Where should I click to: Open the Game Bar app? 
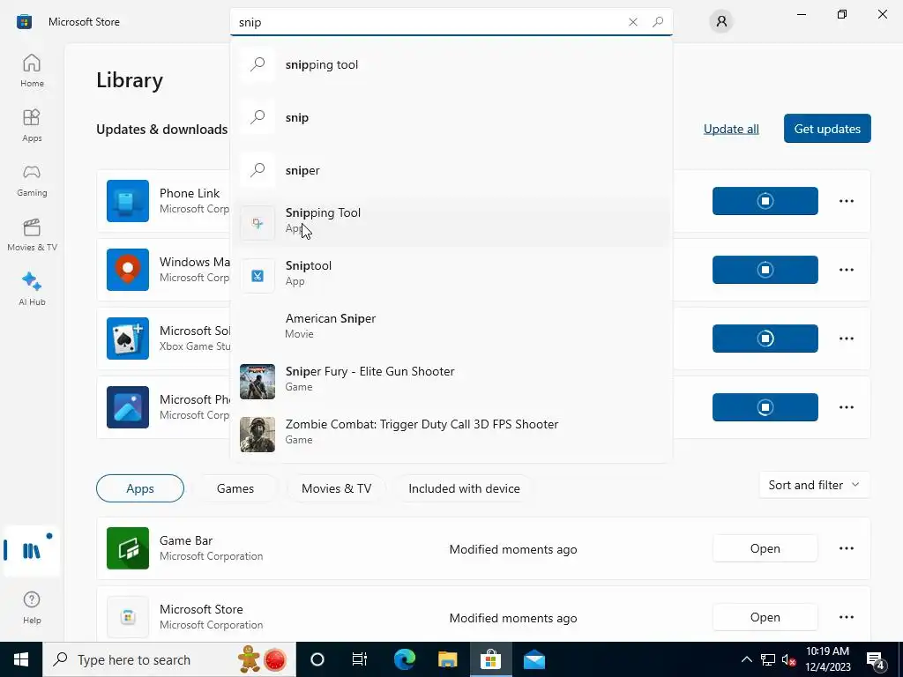765,548
